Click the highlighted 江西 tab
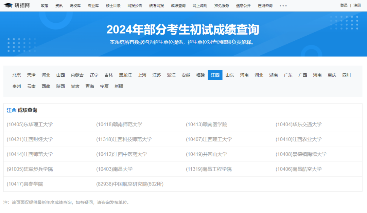The height and width of the screenshot is (213, 367). 215,75
